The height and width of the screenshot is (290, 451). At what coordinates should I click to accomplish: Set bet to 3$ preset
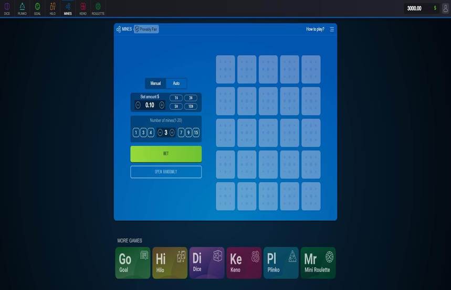pyautogui.click(x=191, y=98)
